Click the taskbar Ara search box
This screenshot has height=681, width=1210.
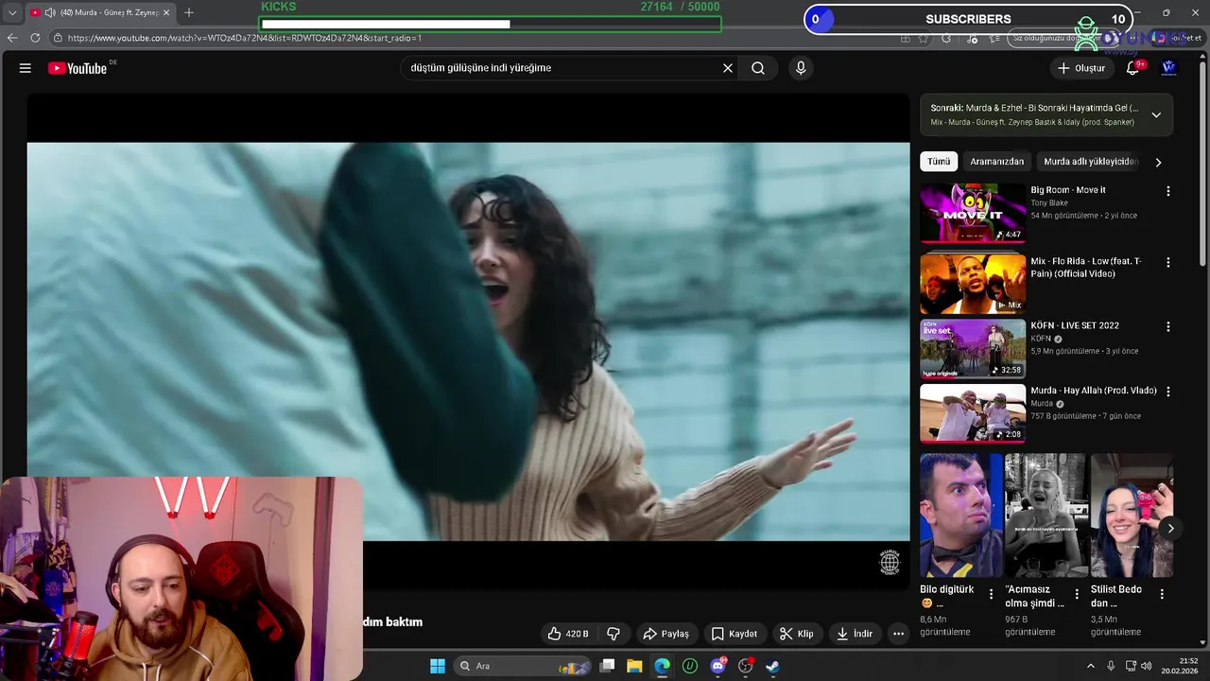[523, 666]
